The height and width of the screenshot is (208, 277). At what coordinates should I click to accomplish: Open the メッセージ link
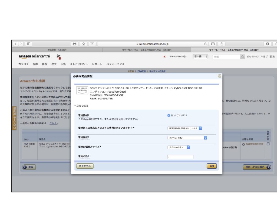coord(253,57)
